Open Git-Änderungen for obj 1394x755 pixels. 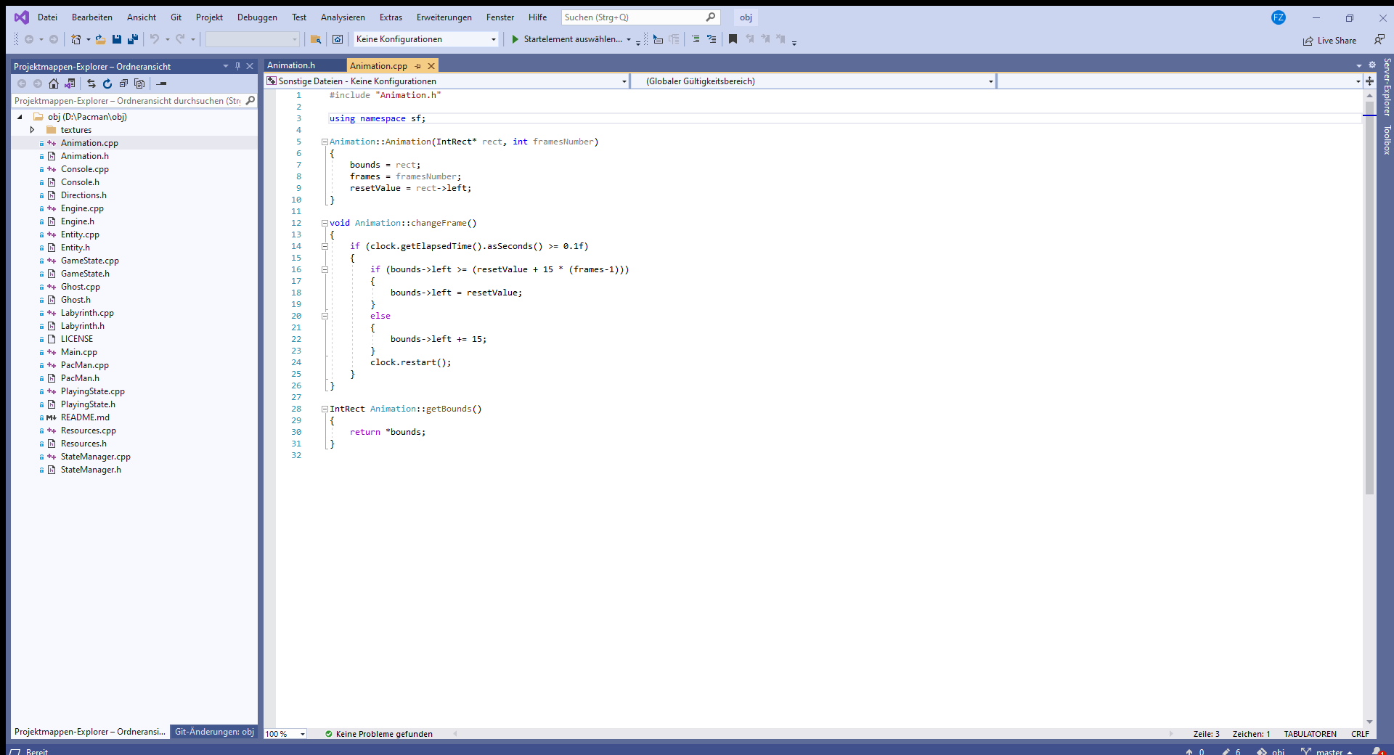click(x=213, y=732)
